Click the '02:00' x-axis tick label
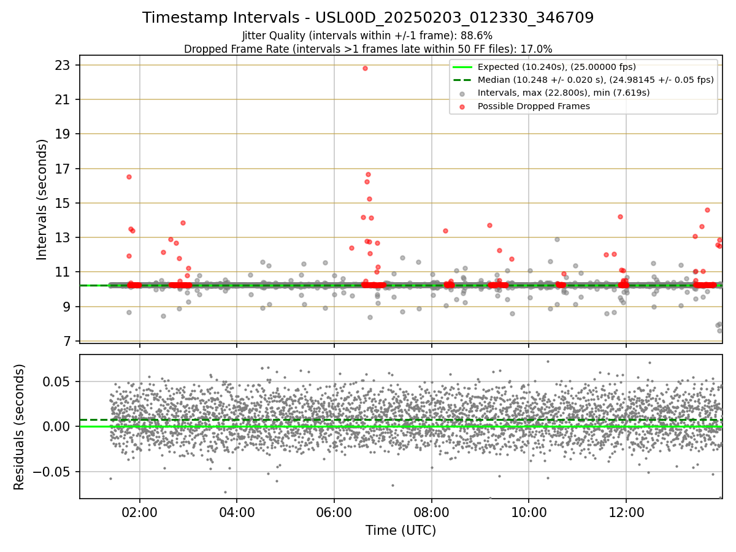Image resolution: width=736 pixels, height=552 pixels. click(140, 513)
